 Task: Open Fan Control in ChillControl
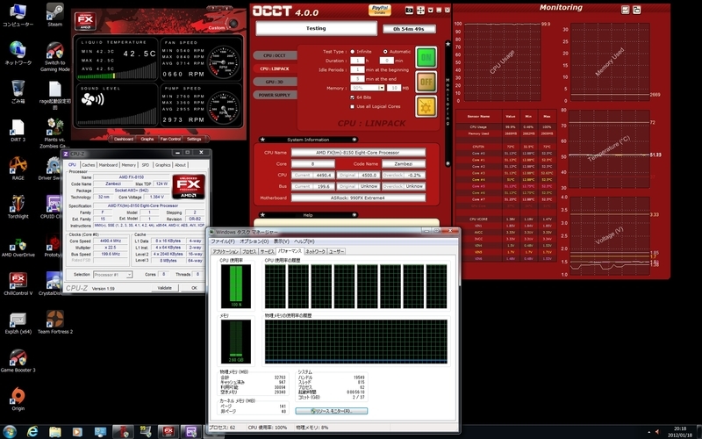click(x=170, y=139)
